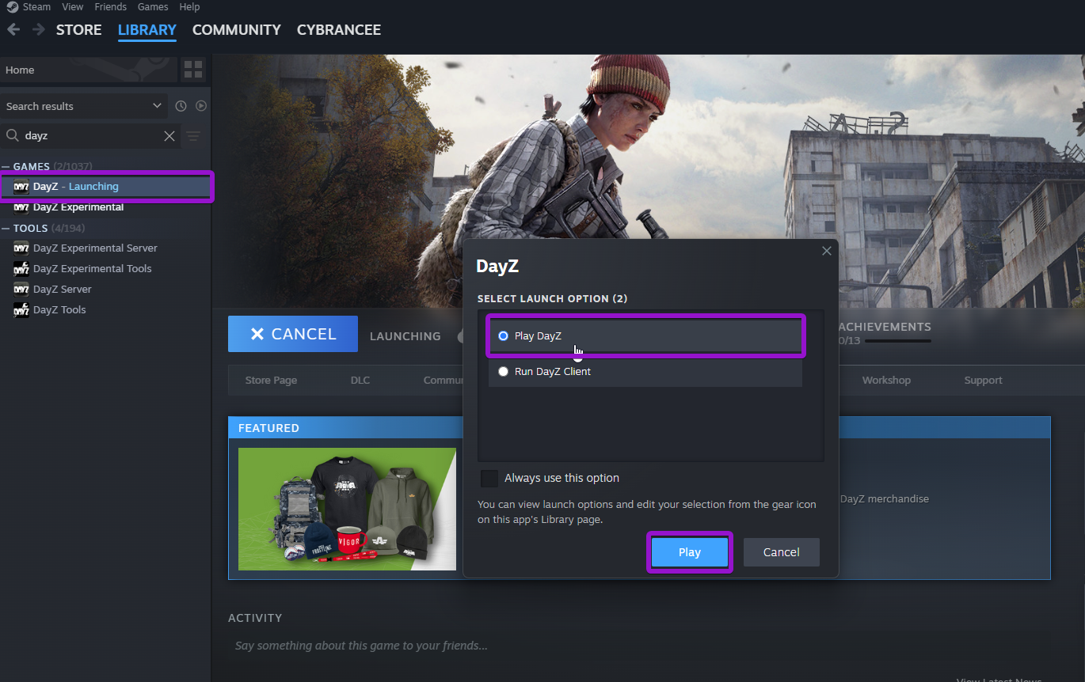This screenshot has height=682, width=1085.
Task: Collapse the GAMES section
Action: [6, 166]
